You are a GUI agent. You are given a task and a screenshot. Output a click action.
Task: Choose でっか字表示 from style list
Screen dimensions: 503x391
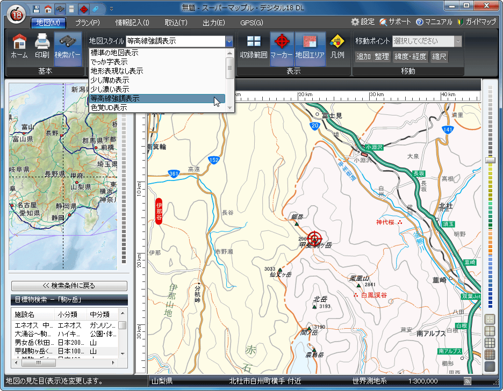tap(157, 62)
